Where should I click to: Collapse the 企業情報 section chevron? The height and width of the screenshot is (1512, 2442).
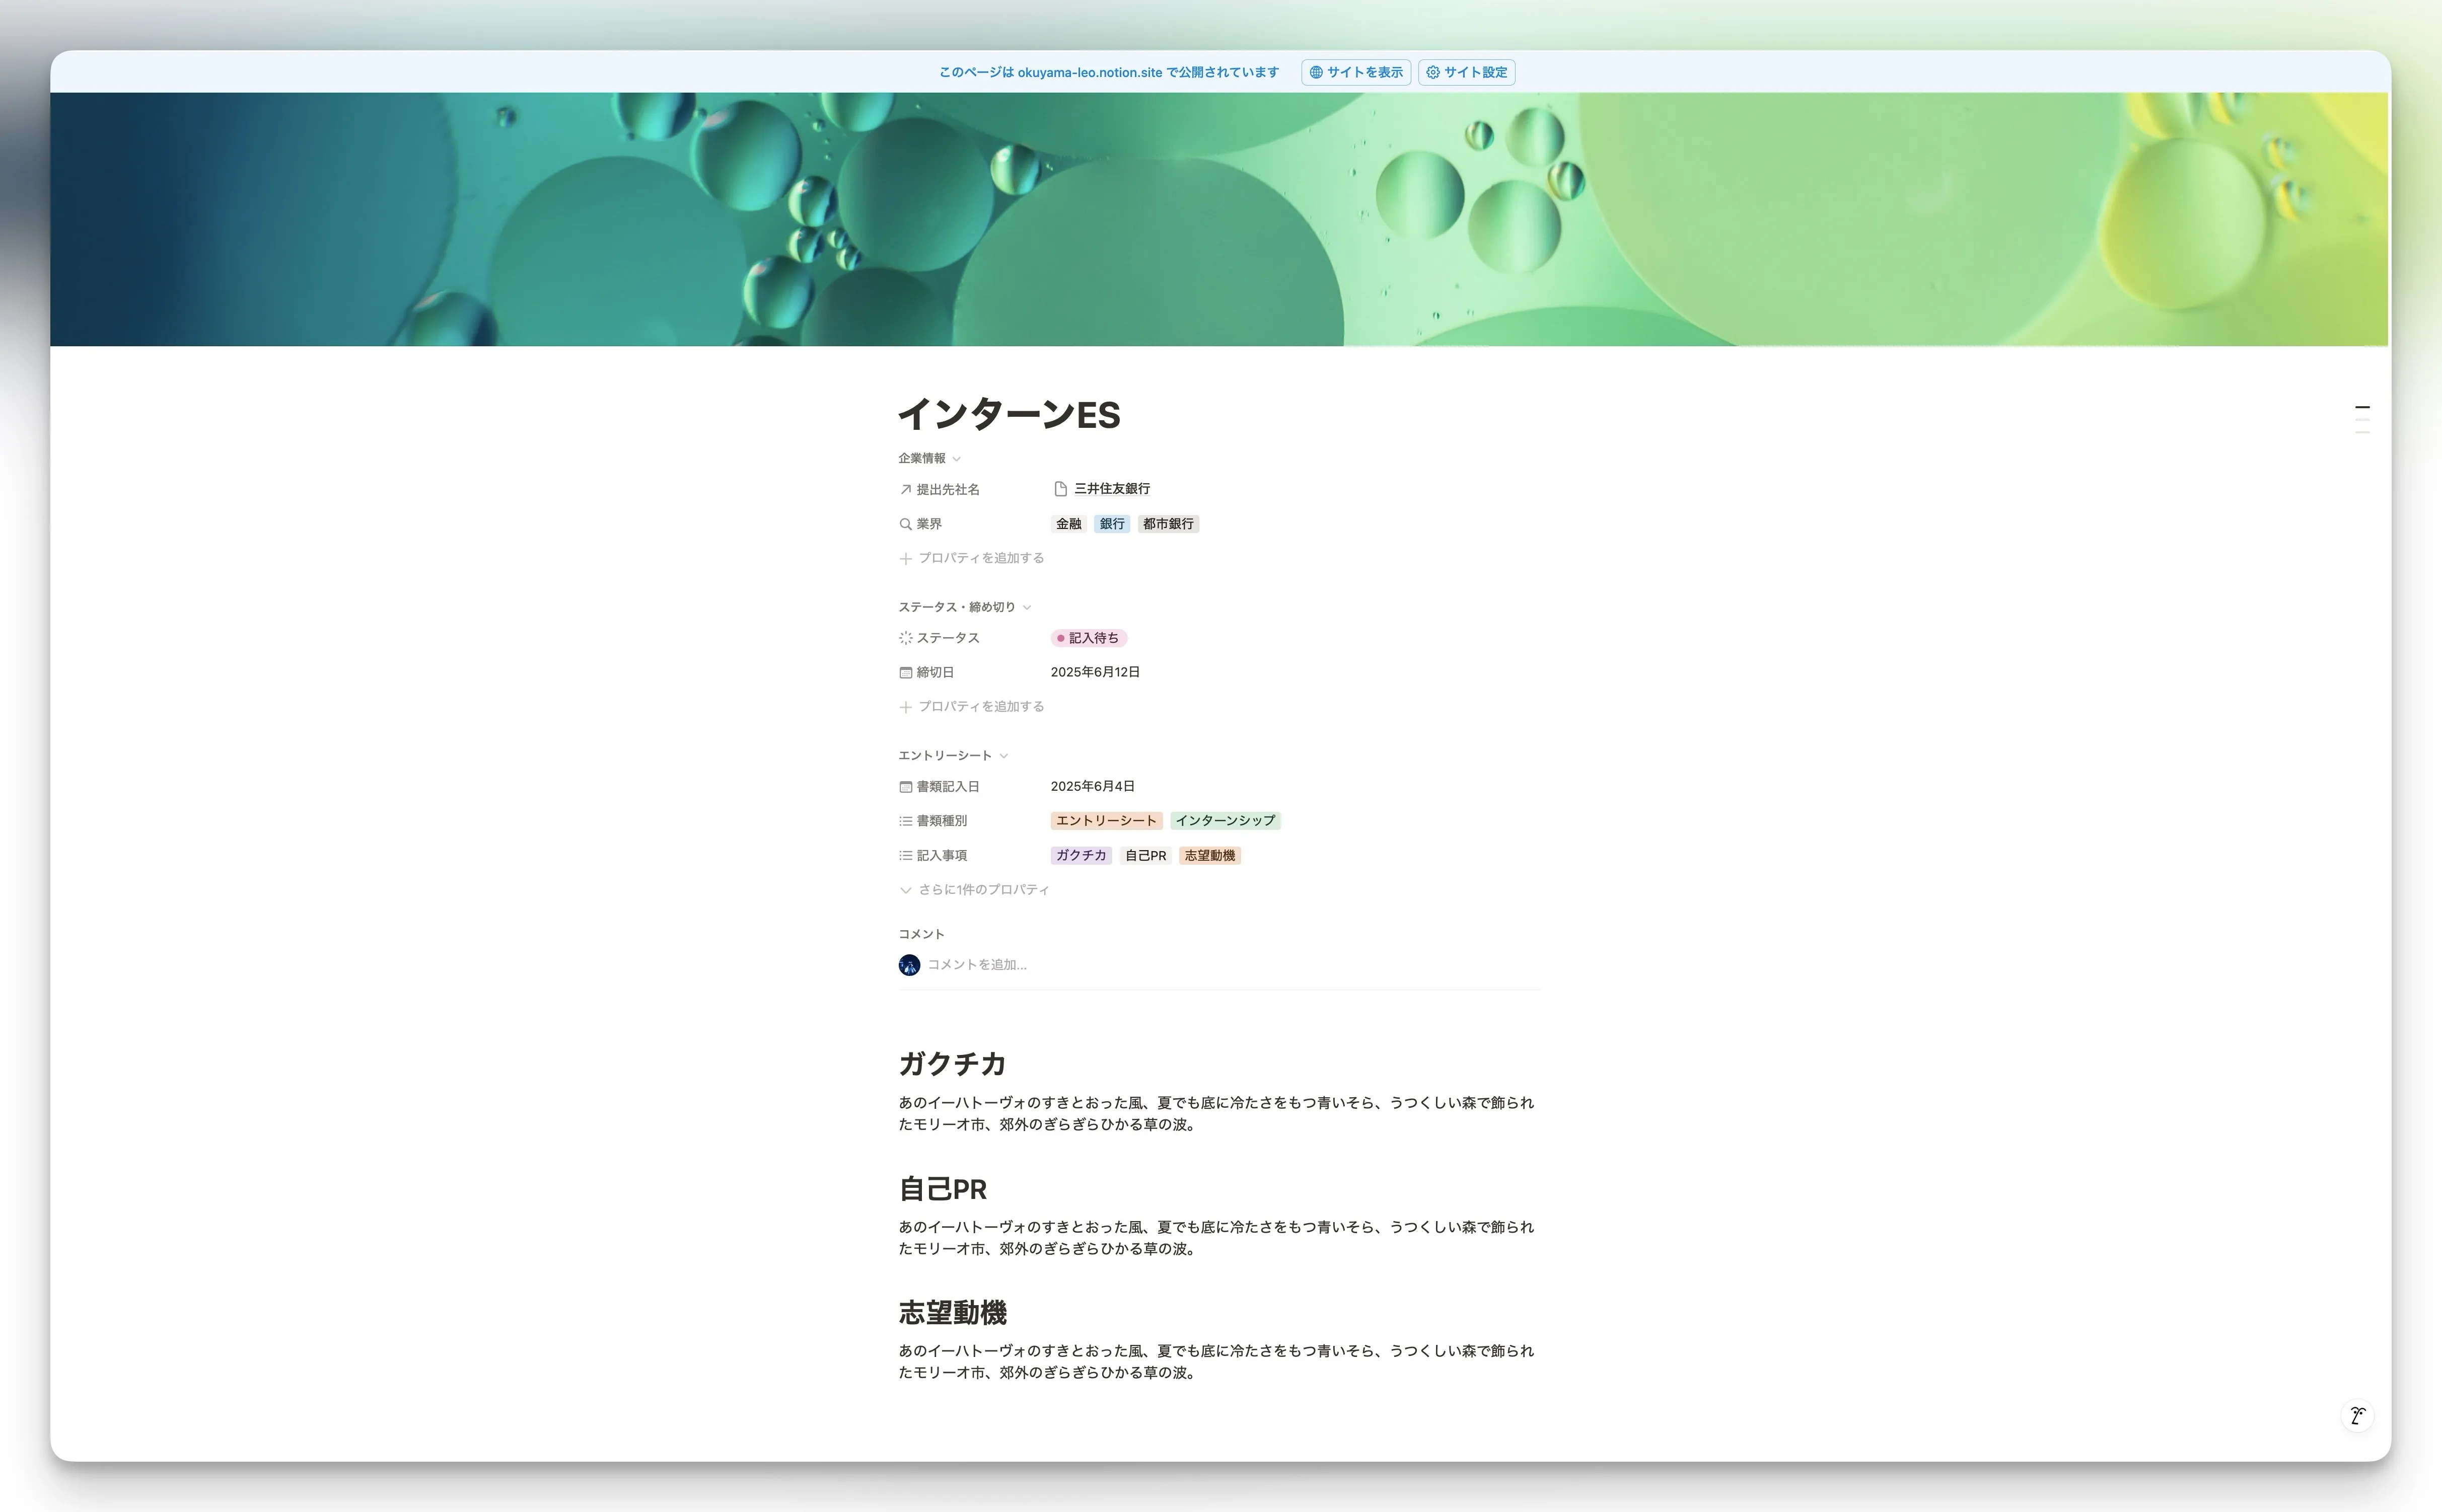click(x=956, y=458)
